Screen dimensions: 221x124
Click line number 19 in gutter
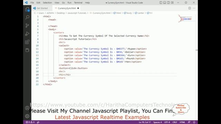point(37,75)
